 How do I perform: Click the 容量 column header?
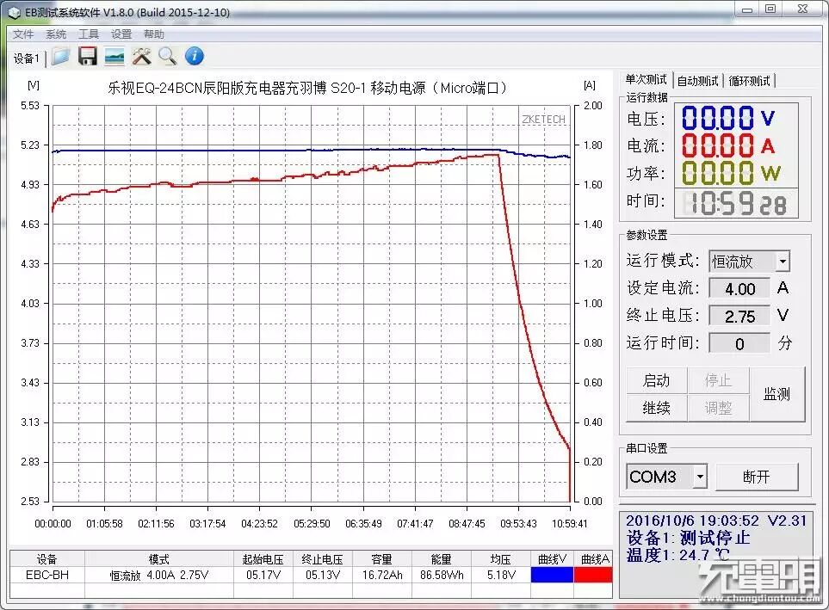[381, 559]
